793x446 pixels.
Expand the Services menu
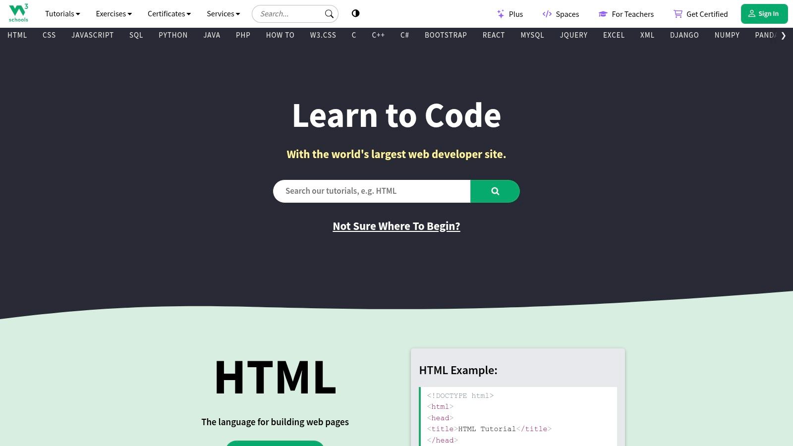[x=223, y=13]
